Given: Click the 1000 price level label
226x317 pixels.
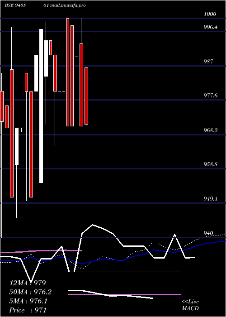Looking at the screenshot, I should click(210, 14).
